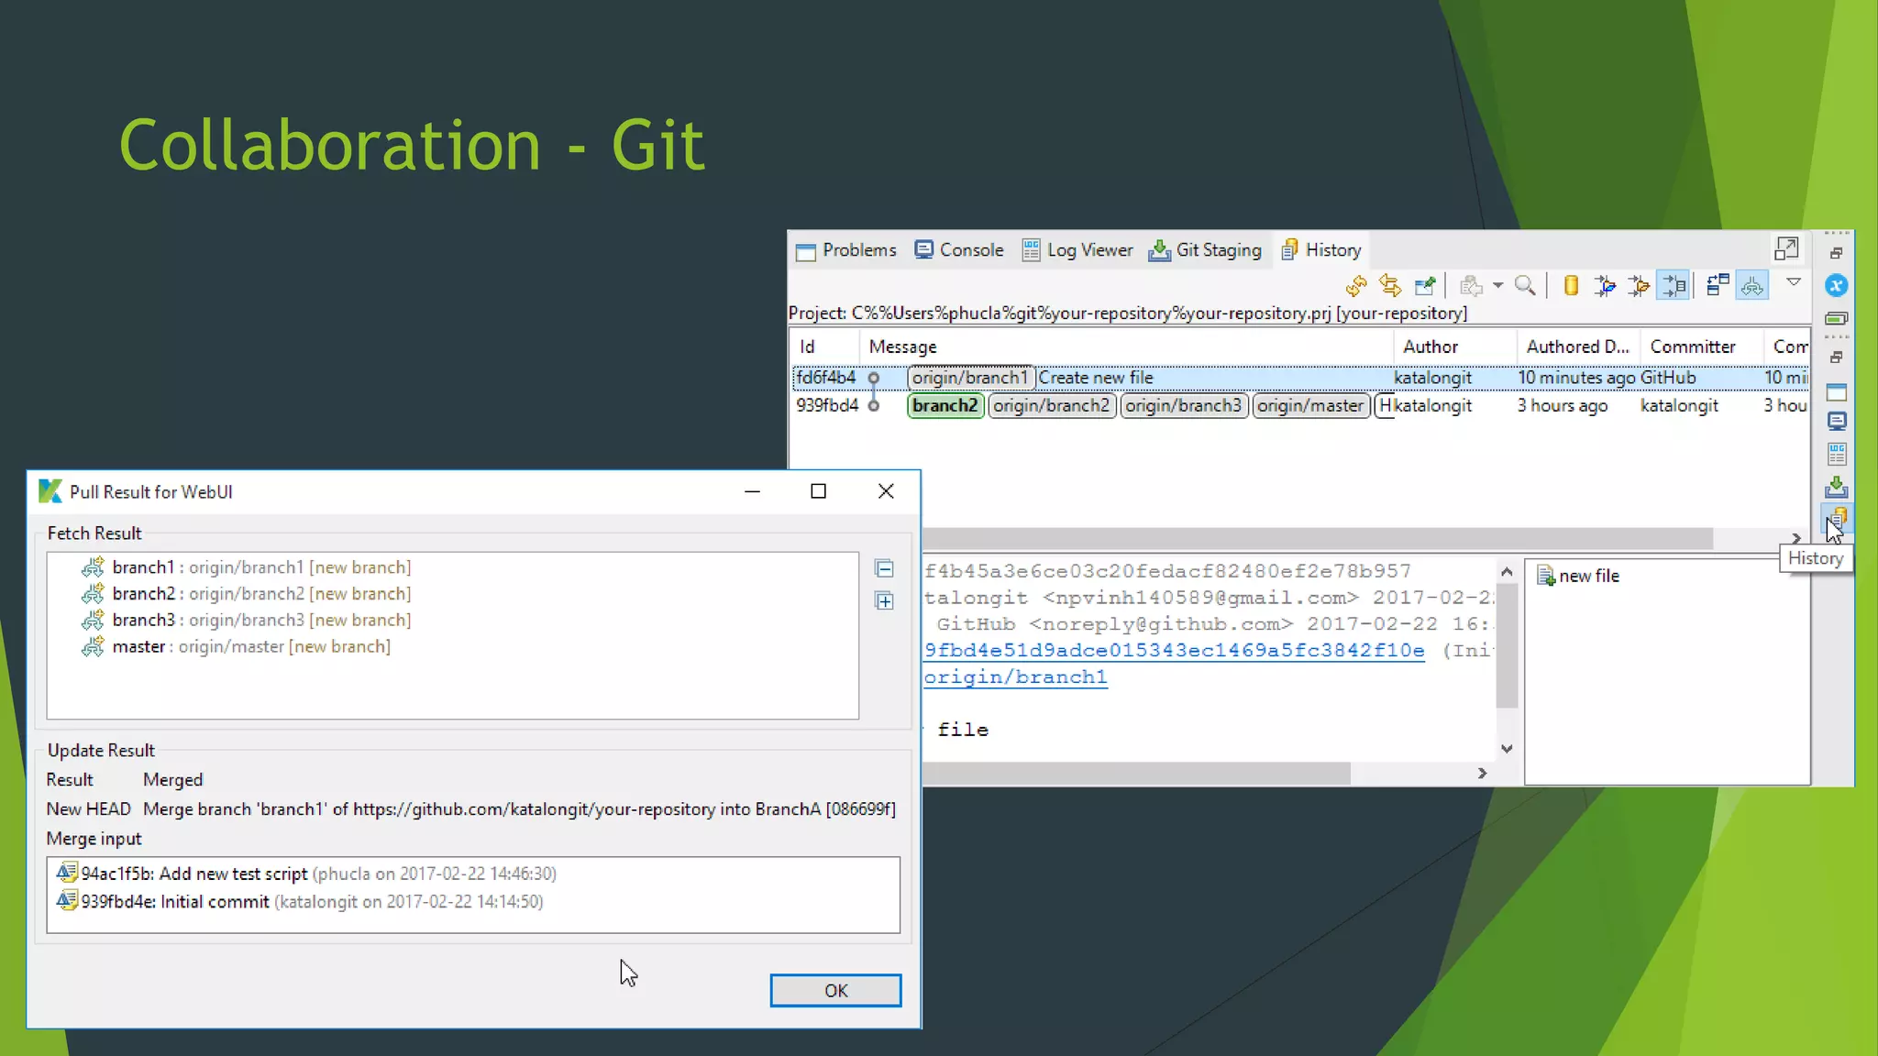Select 'new file' in the changed files list
This screenshot has height=1056, width=1878.
tap(1579, 576)
